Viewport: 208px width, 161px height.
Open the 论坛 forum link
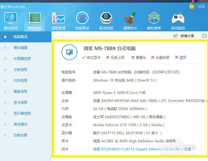tap(201, 6)
